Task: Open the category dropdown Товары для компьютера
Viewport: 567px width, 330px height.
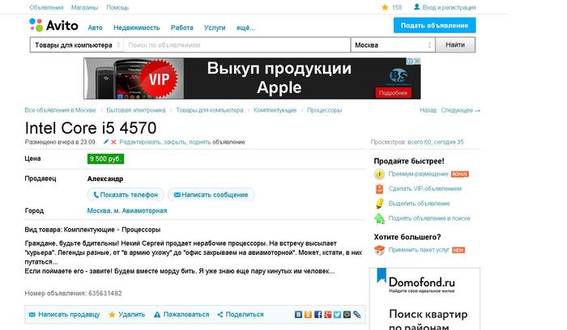Action: 77,45
